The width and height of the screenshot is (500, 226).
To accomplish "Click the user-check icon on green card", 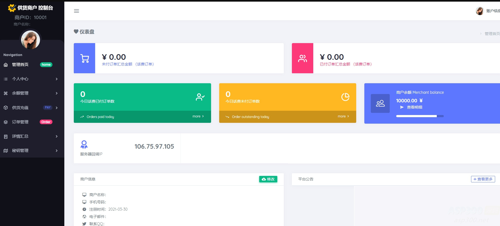I will point(200,97).
